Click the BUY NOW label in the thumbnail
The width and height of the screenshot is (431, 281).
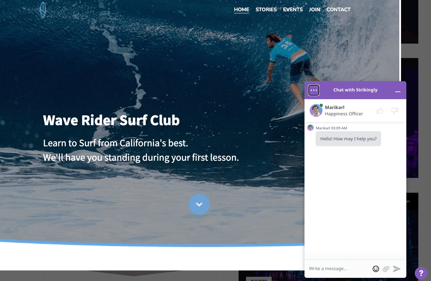pos(259,280)
